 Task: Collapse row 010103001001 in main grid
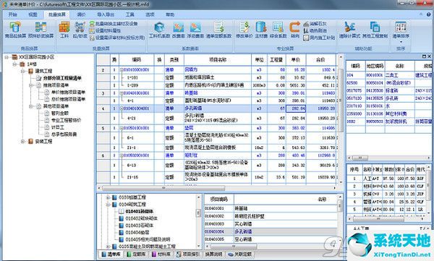[122, 70]
